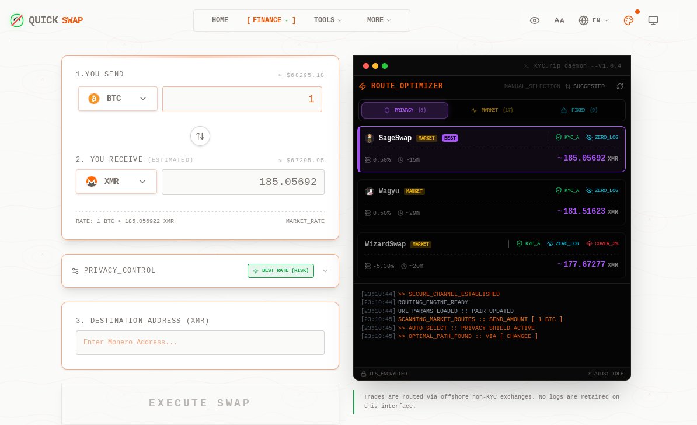697x425 pixels.
Task: Click SageSwap's KYC_A shield badge
Action: (567, 137)
